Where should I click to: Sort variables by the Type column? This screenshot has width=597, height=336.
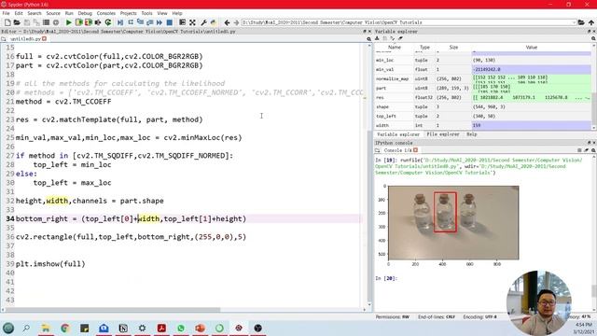point(424,48)
